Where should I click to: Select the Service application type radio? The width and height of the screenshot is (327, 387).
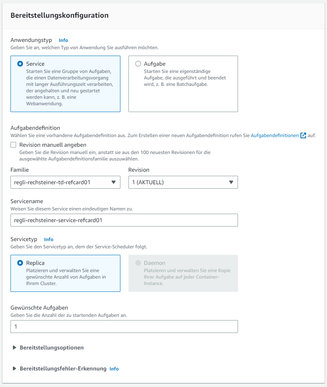[20, 64]
